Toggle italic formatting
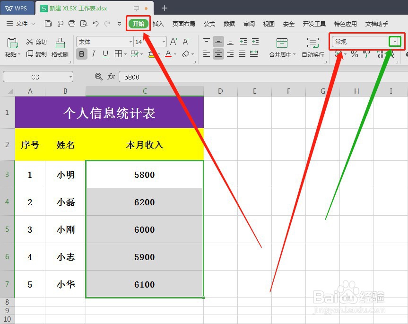The image size is (408, 324). [x=93, y=53]
